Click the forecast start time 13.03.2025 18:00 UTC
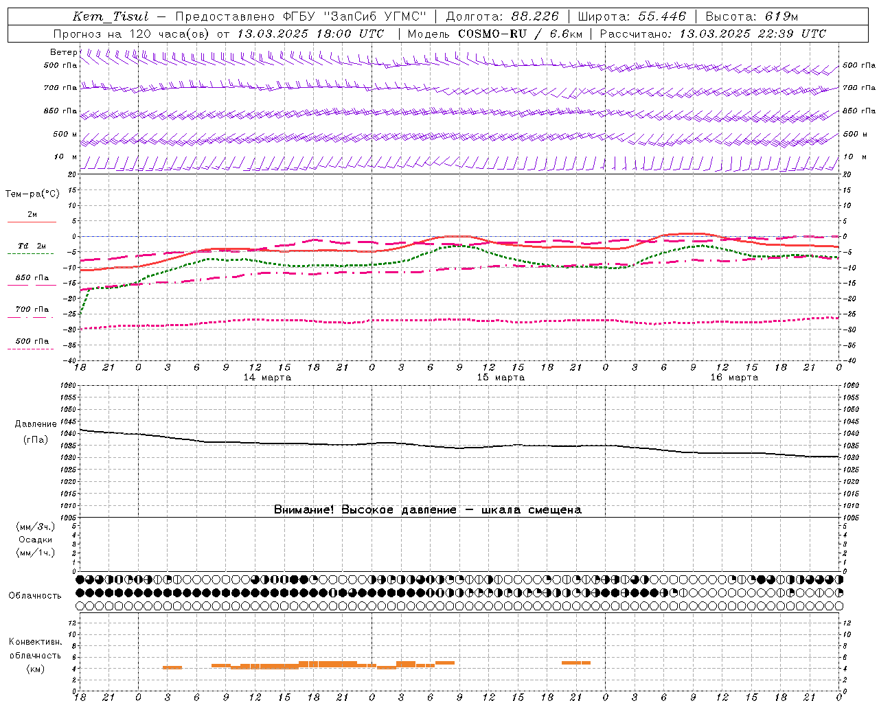 pyautogui.click(x=310, y=34)
